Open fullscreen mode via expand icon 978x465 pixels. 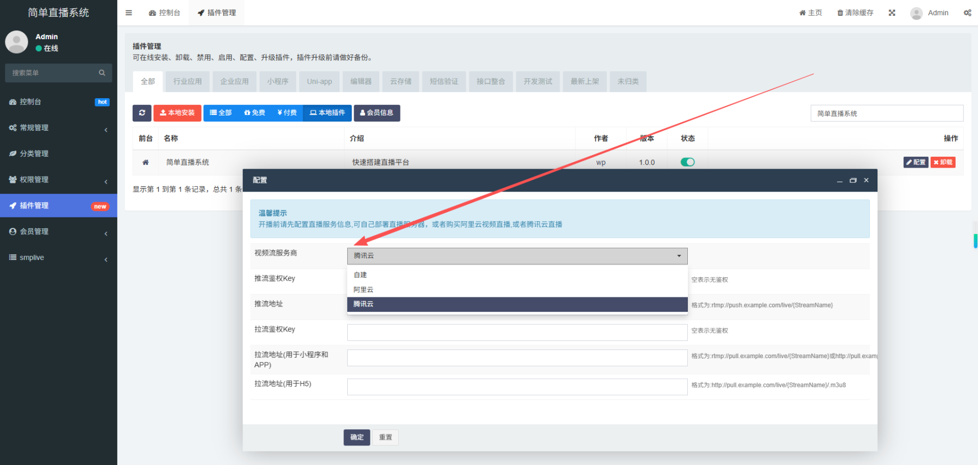pyautogui.click(x=892, y=12)
